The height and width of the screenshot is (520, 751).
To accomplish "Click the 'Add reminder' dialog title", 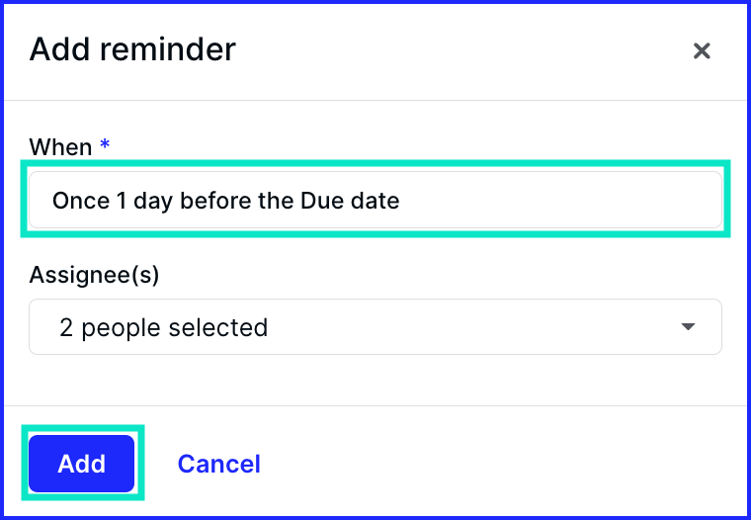I will pyautogui.click(x=132, y=48).
